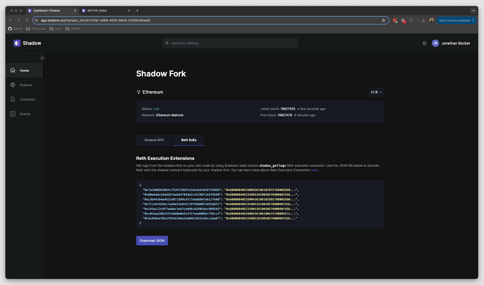Image resolution: width=484 pixels, height=285 pixels.
Task: Open the Inflight bookmarks folder
Action: point(73,29)
